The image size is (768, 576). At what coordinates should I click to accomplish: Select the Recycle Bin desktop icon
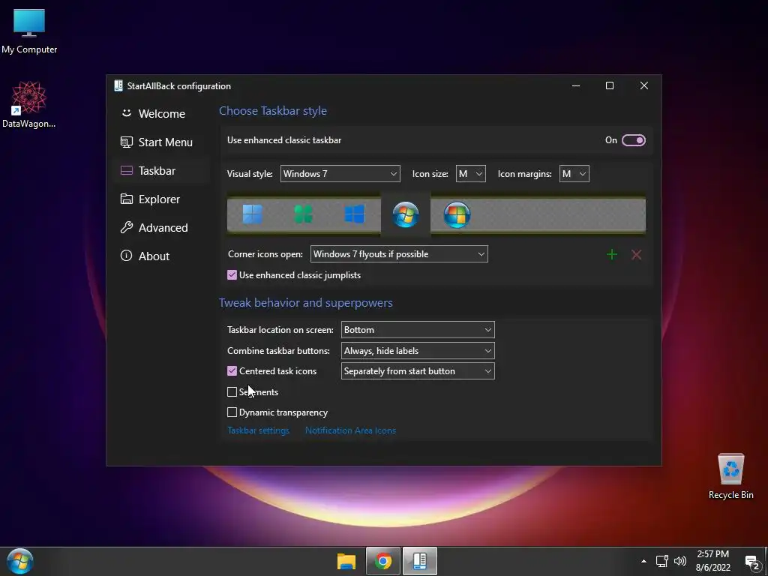730,476
